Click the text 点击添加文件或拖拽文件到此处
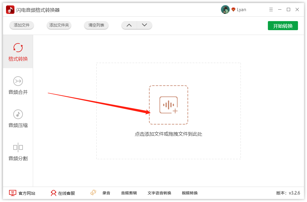This screenshot has width=307, height=202. tap(169, 134)
